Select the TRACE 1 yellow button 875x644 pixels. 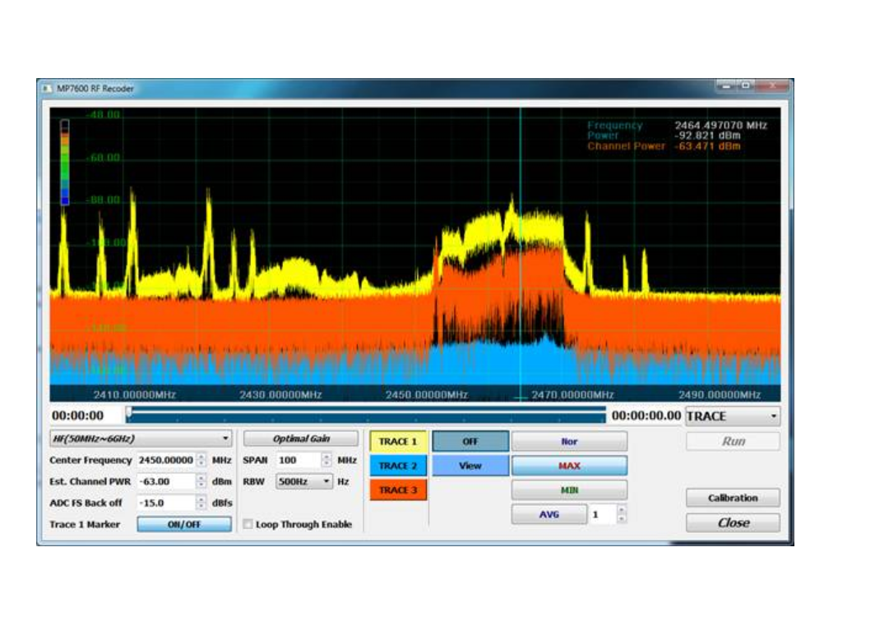click(x=398, y=441)
